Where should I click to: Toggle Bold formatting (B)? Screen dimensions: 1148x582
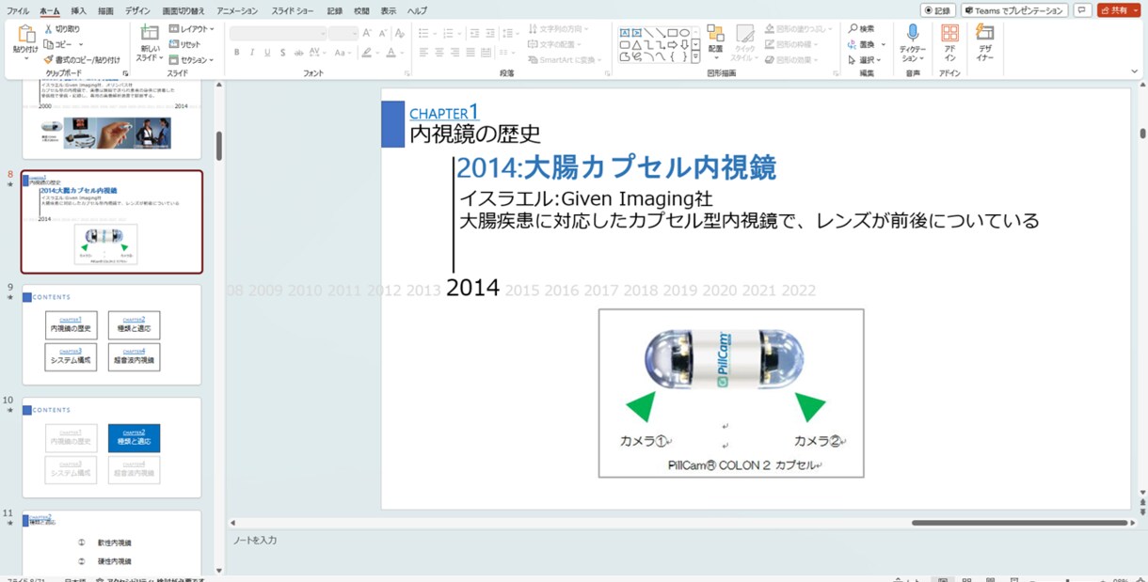[237, 53]
